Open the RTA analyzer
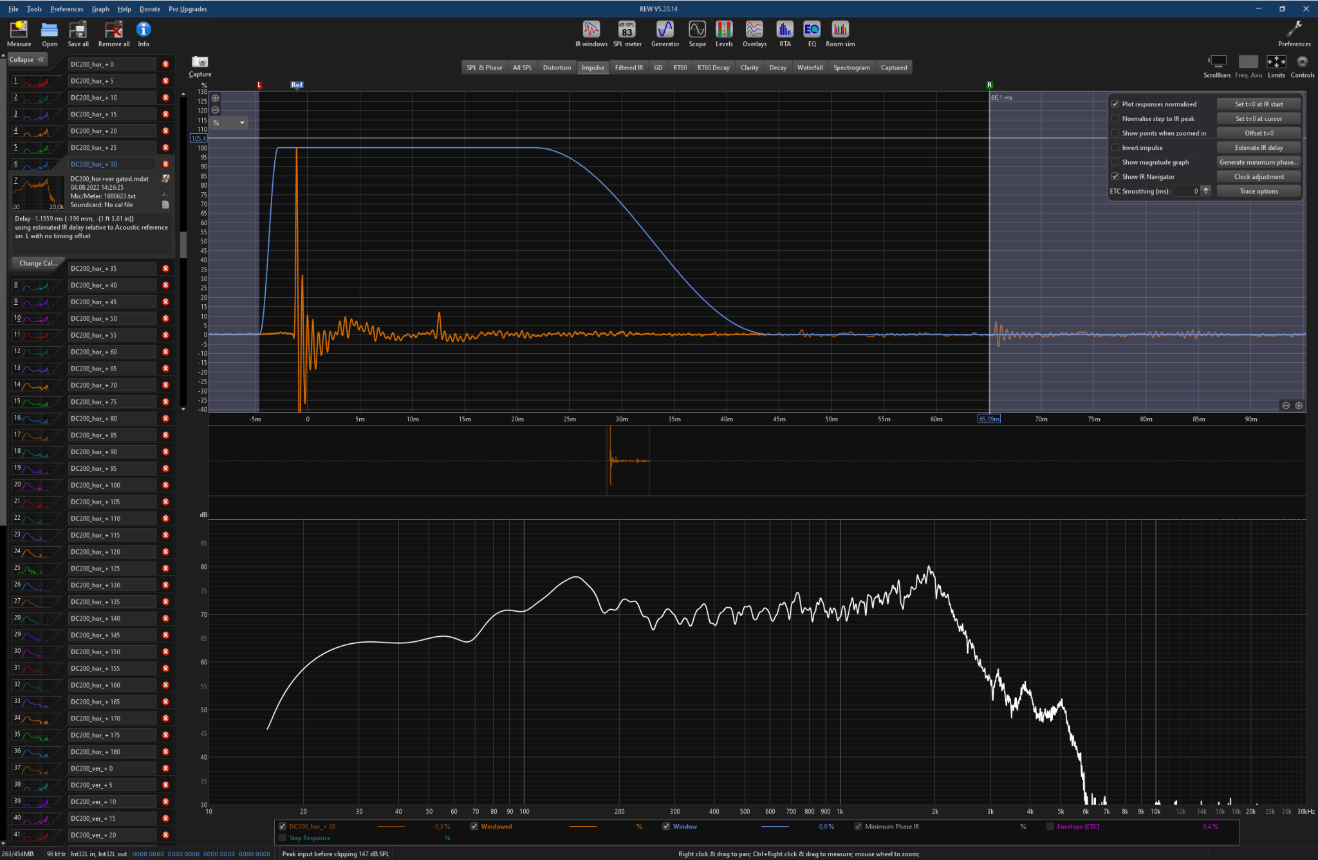1318x860 pixels. coord(784,33)
